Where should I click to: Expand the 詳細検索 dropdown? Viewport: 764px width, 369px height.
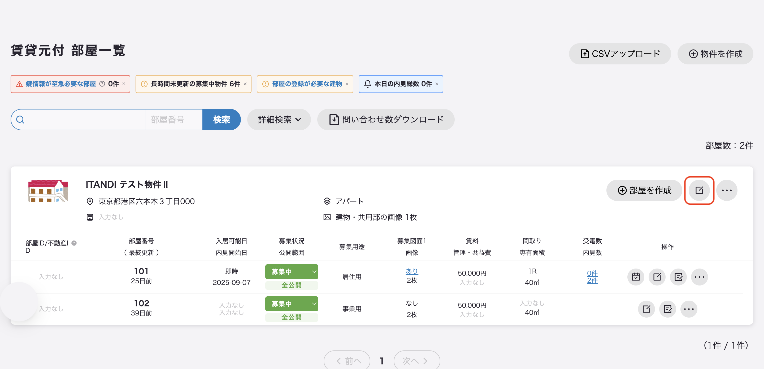(x=279, y=120)
